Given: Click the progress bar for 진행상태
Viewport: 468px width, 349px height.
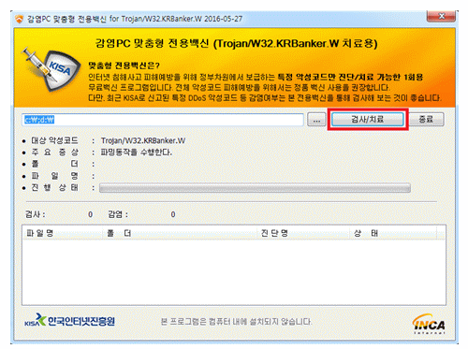Looking at the screenshot, I should (255, 188).
